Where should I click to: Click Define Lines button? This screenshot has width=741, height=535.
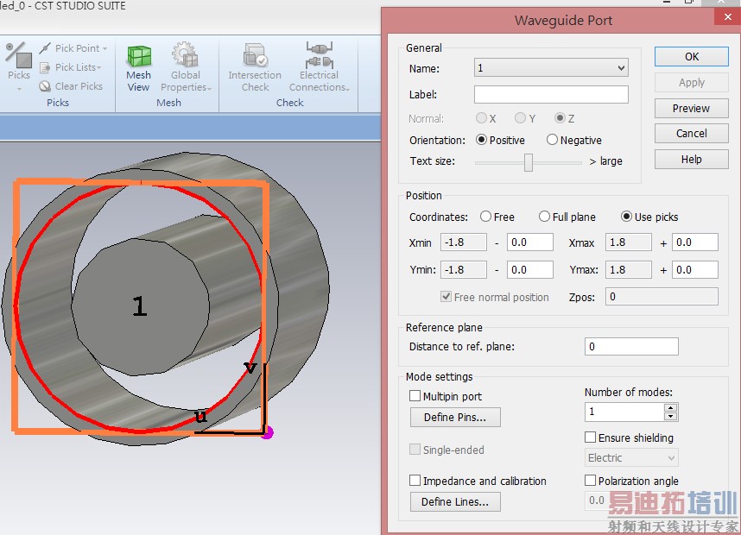[455, 501]
